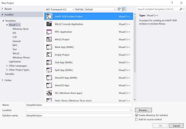Select the Windows Store category

pos(20,29)
